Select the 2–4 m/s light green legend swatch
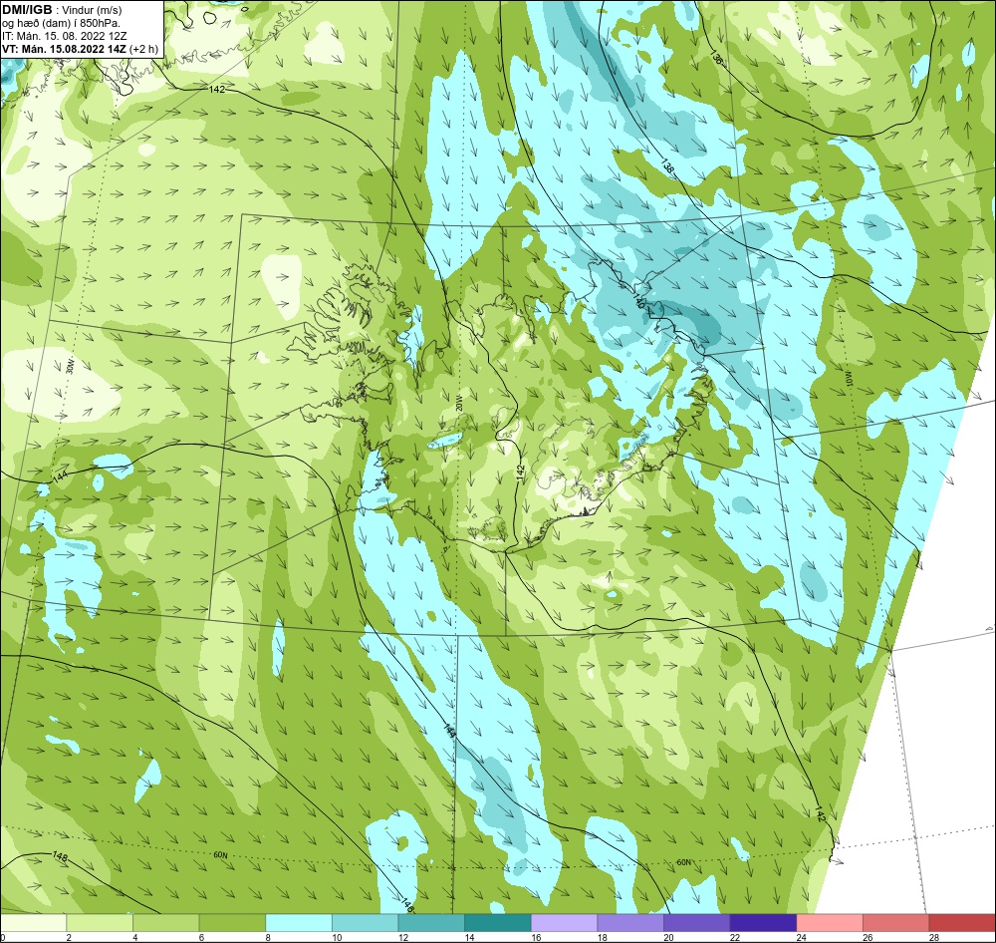 100,923
